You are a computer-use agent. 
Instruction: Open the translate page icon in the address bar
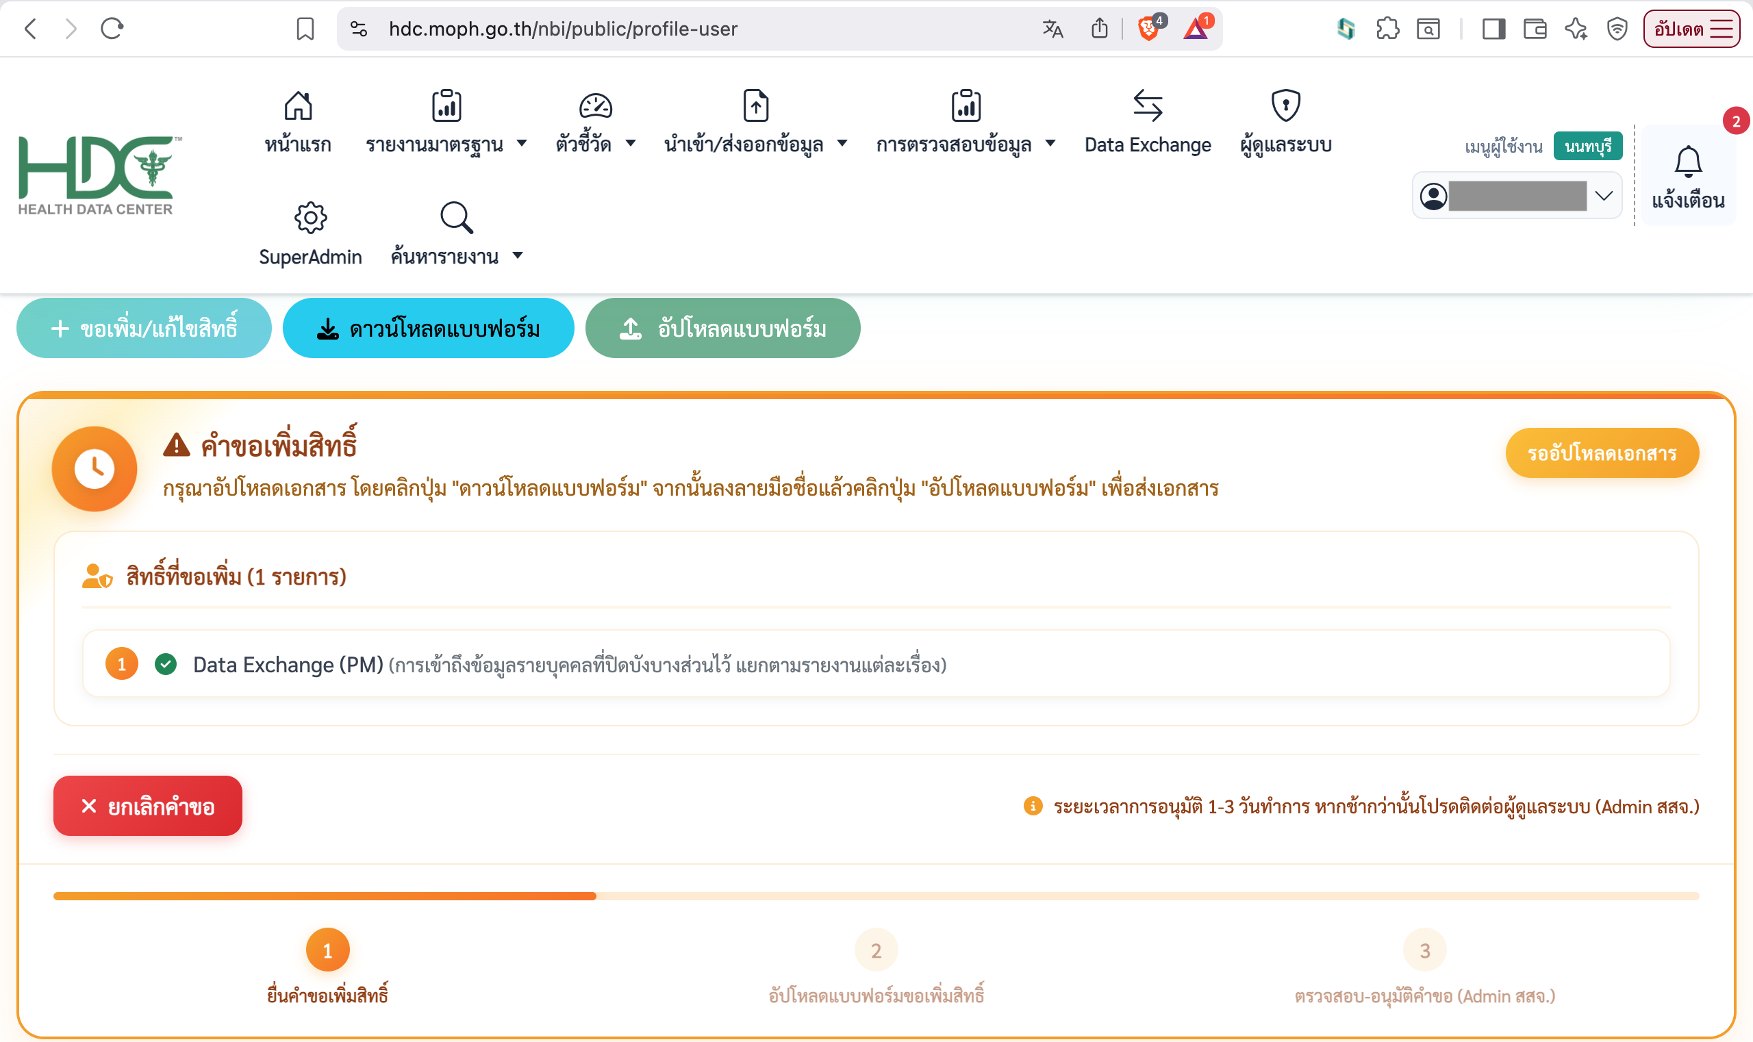pos(1052,29)
